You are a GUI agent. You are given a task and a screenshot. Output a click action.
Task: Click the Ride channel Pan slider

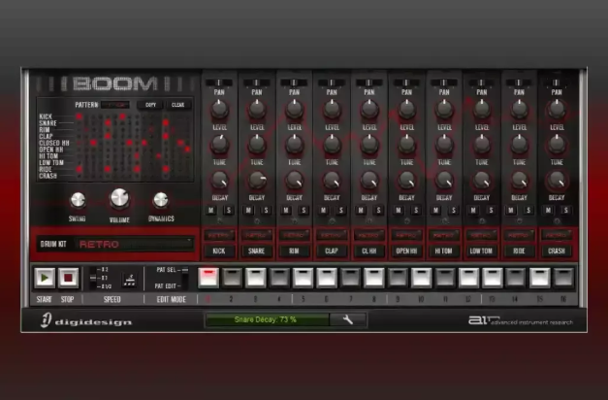[519, 83]
